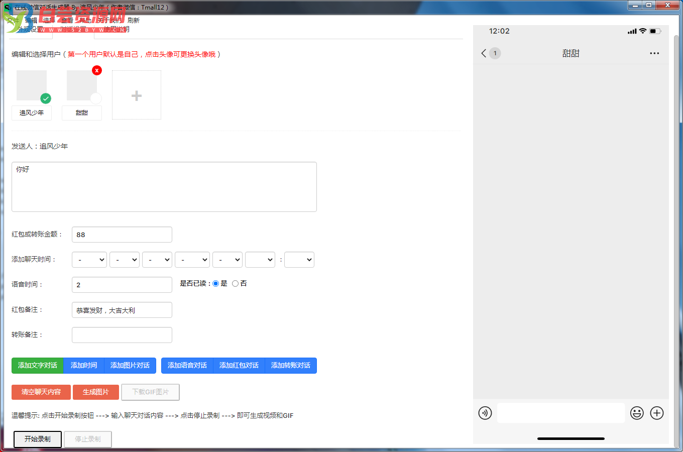Click the 生成图片 button
The height and width of the screenshot is (452, 683).
pyautogui.click(x=96, y=392)
